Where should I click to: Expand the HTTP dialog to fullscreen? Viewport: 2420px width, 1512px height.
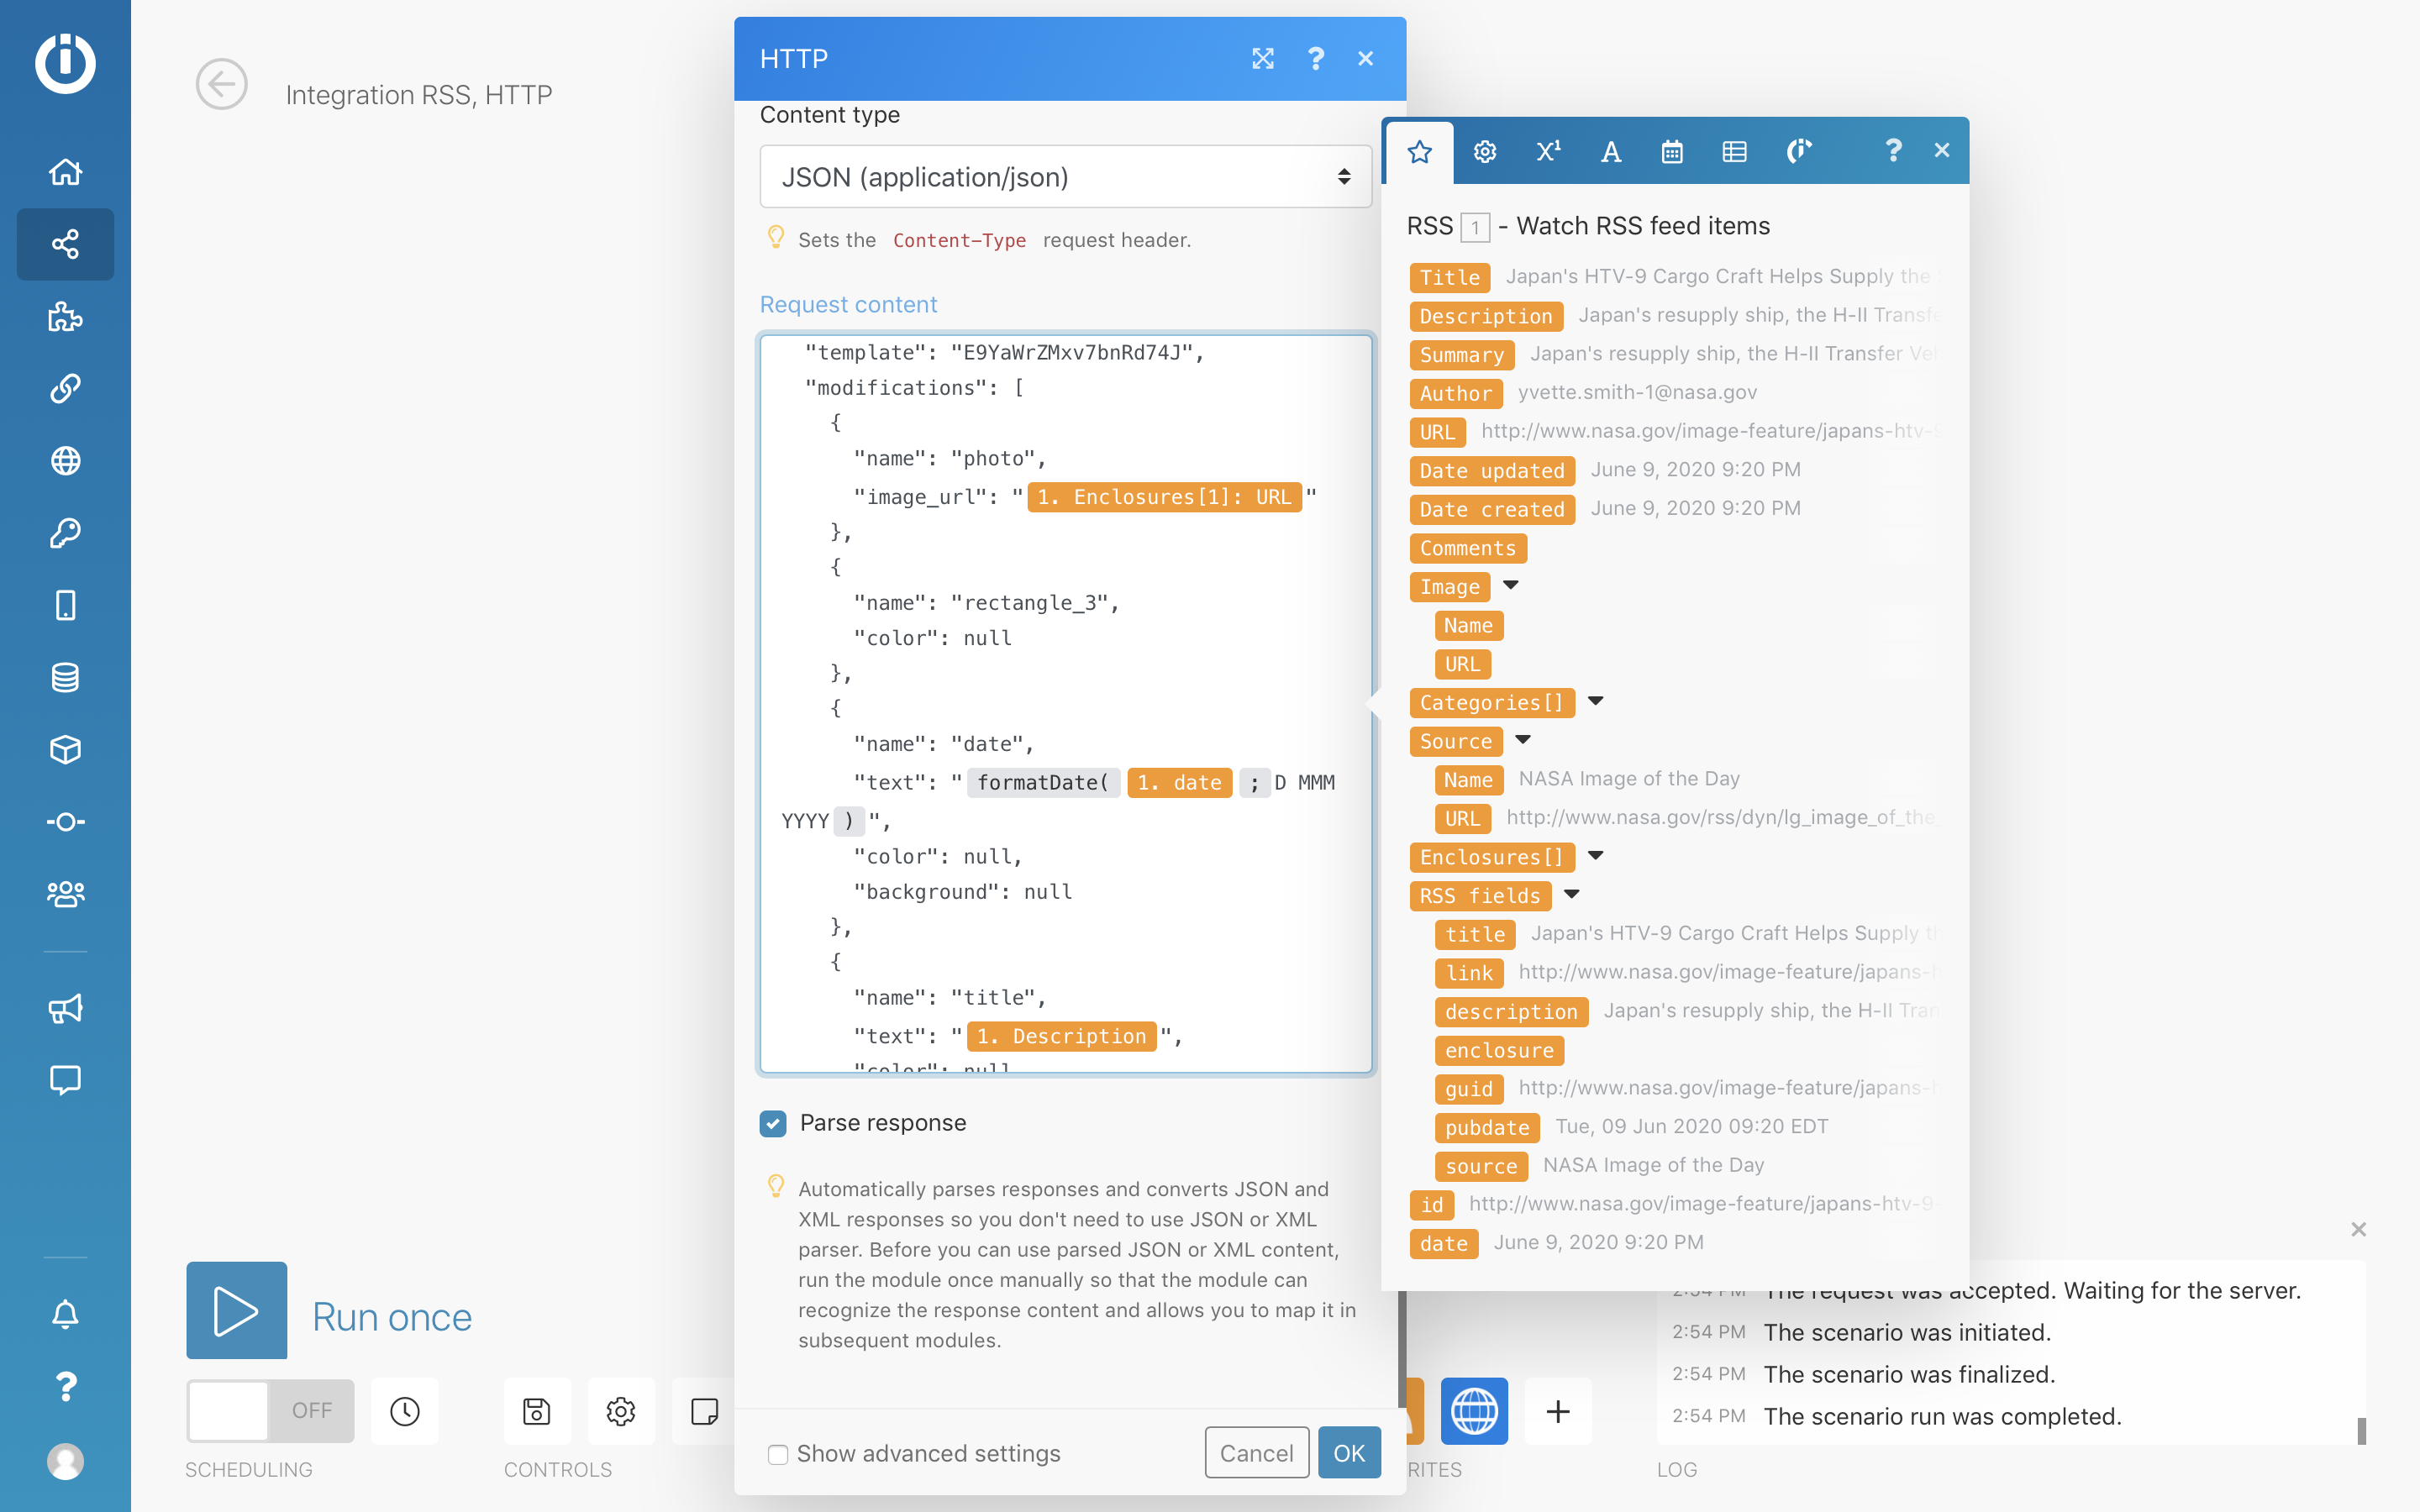point(1263,58)
